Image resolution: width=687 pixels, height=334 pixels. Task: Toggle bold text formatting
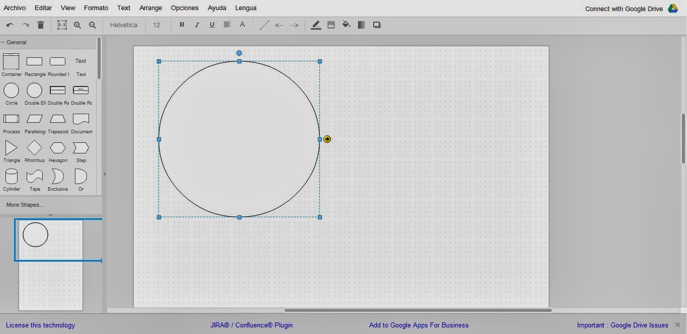182,25
